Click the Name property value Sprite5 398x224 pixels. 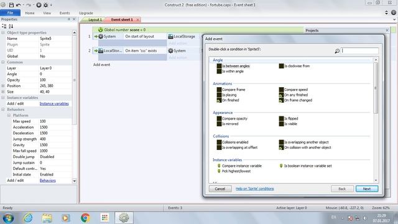click(55, 39)
